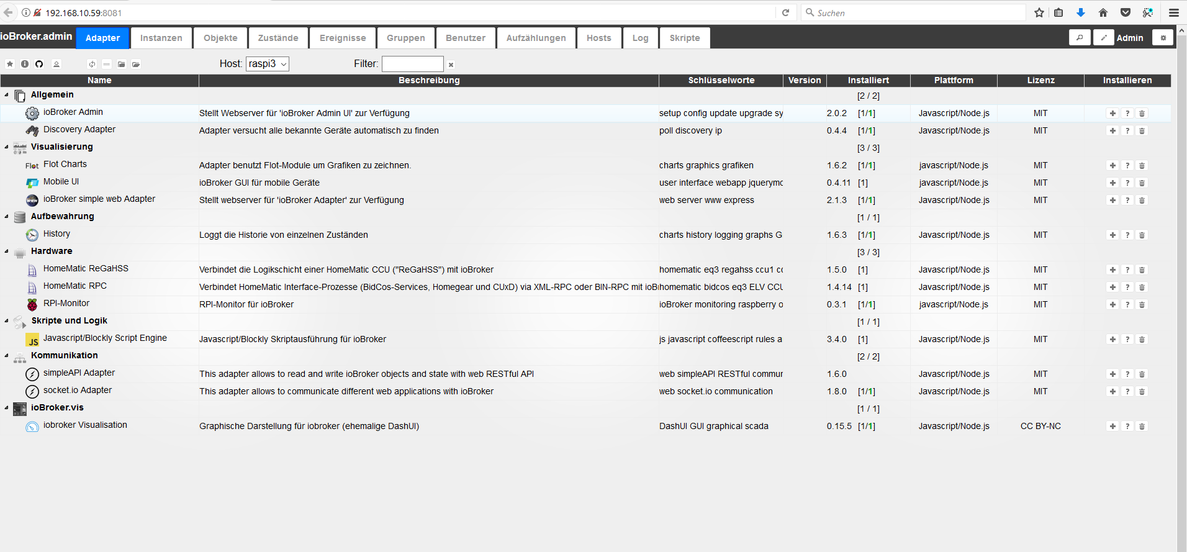Click the browser reload button
The image size is (1187, 552).
[x=785, y=12]
